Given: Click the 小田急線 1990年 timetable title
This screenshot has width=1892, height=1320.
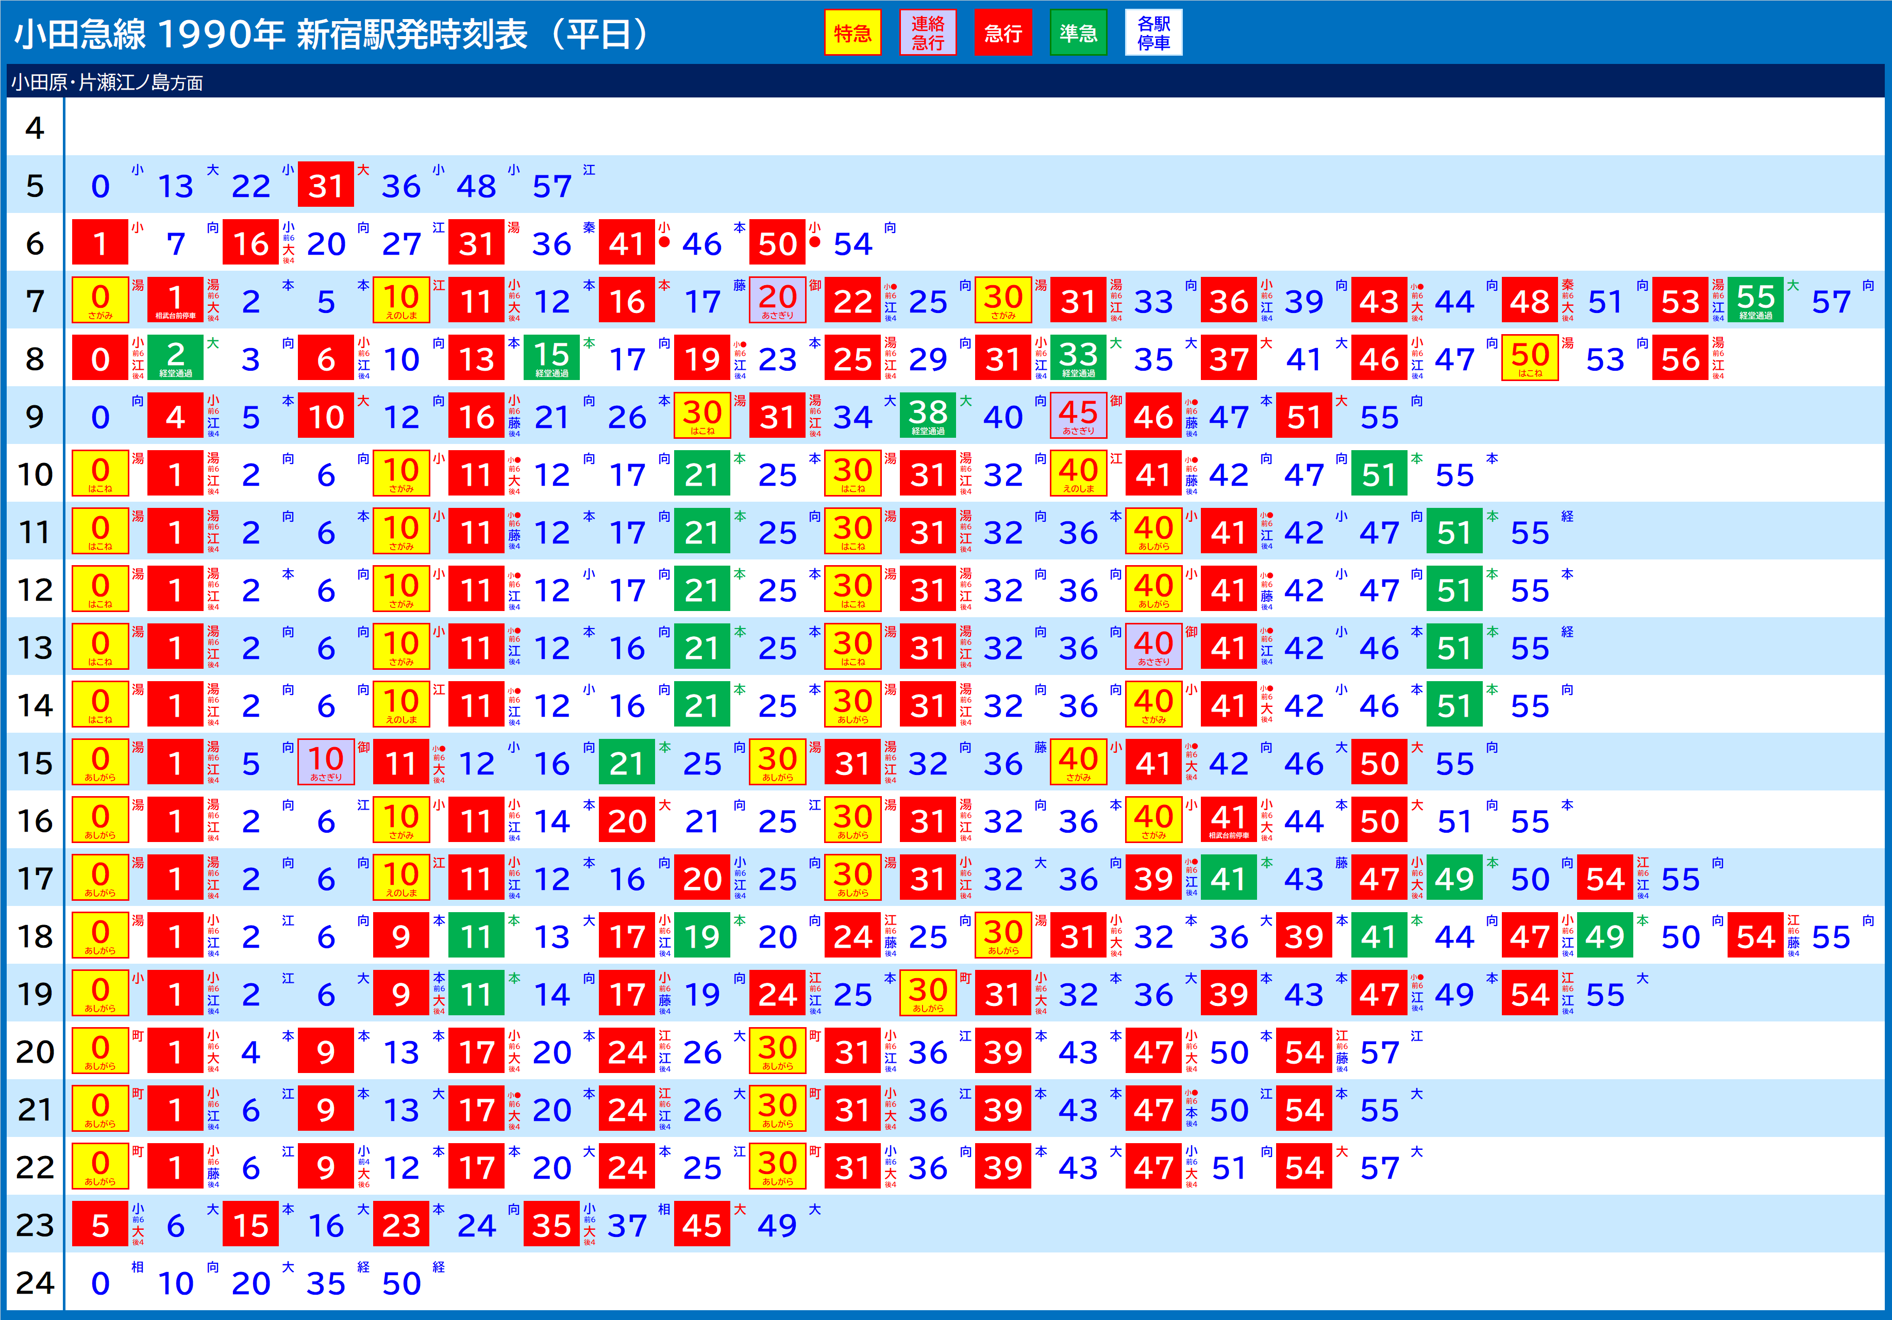Looking at the screenshot, I should tap(333, 34).
